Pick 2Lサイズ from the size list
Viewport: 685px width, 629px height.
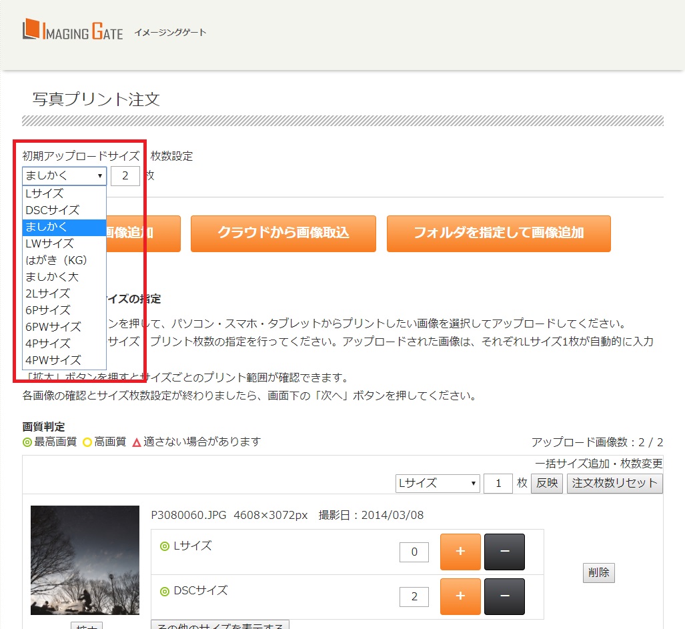click(x=64, y=293)
